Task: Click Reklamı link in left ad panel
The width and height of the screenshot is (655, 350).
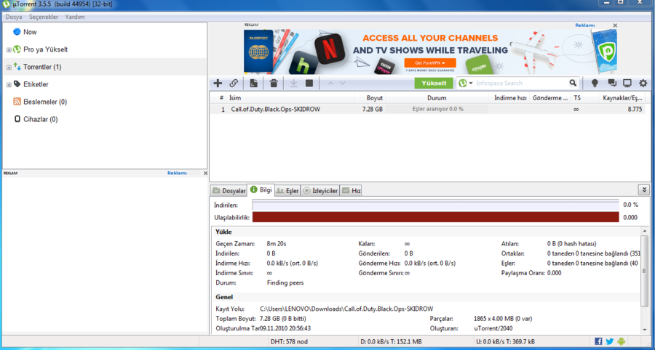Action: [x=177, y=173]
